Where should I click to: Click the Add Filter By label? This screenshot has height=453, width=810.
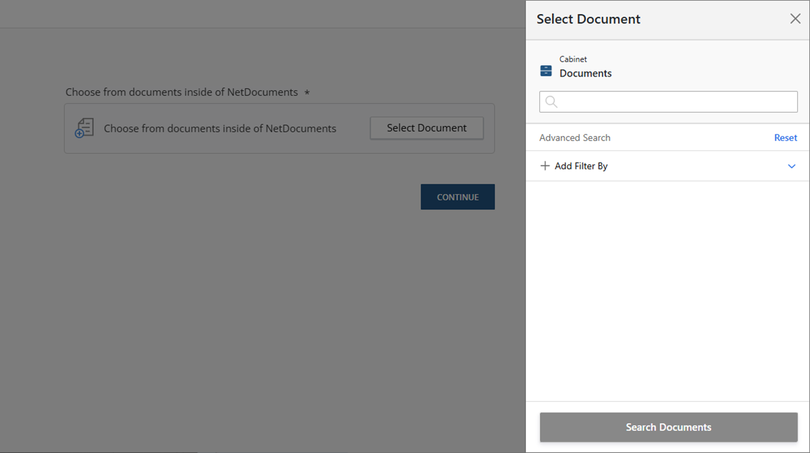[x=581, y=166]
